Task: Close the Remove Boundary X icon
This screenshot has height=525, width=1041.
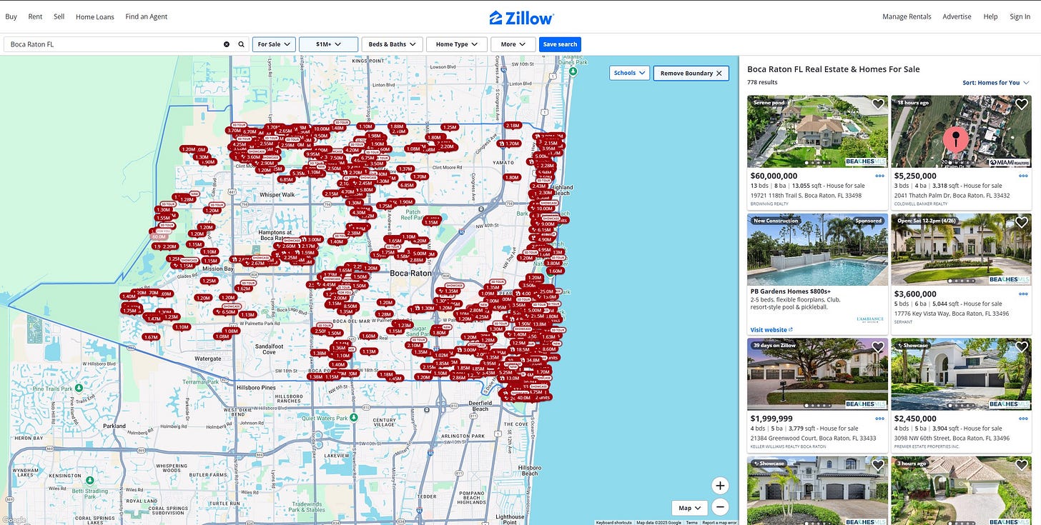Action: 719,73
